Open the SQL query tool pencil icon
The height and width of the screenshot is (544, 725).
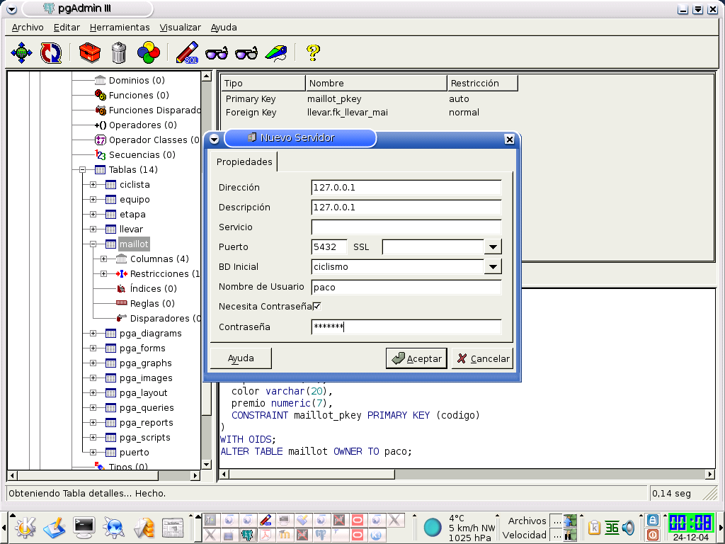click(x=187, y=52)
